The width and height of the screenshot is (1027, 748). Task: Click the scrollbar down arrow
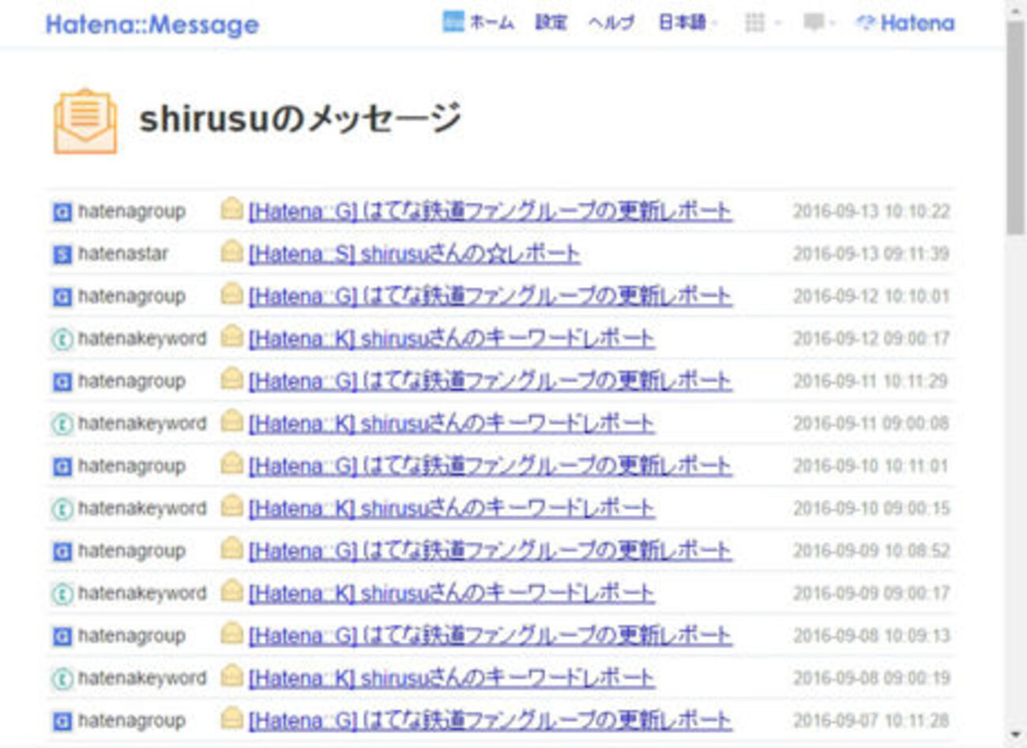click(1016, 736)
